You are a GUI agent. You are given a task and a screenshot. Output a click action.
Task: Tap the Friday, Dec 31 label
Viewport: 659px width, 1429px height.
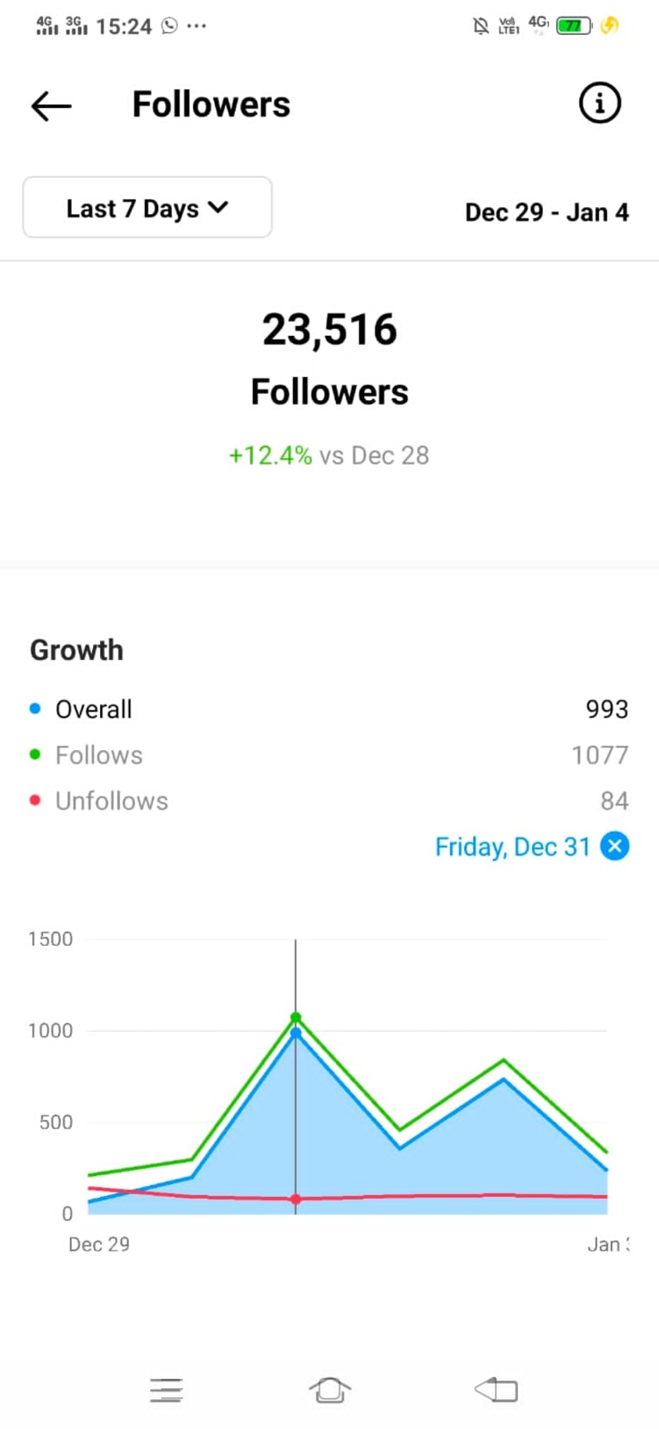coord(513,847)
